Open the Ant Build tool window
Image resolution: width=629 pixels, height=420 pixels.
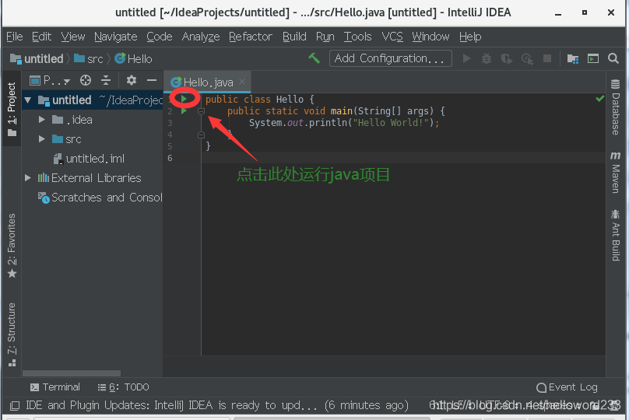615,235
